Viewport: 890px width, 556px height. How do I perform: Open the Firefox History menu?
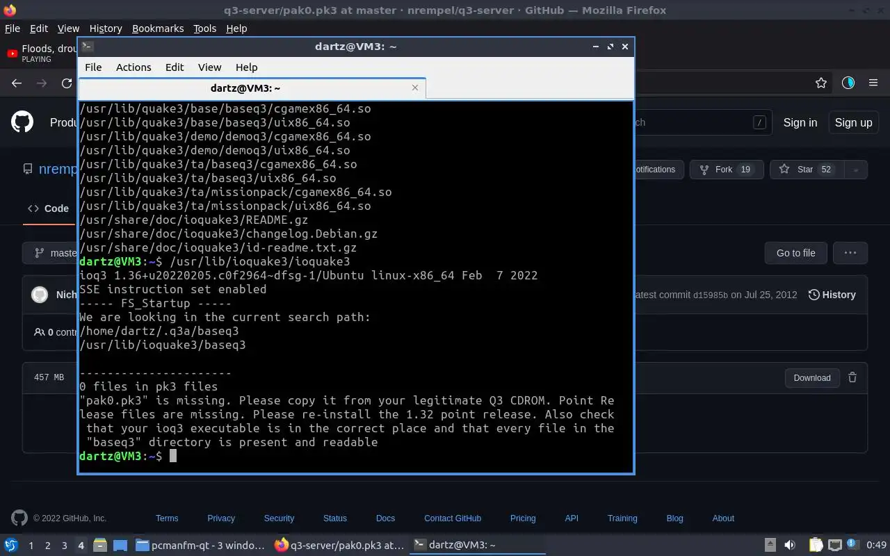pyautogui.click(x=106, y=28)
